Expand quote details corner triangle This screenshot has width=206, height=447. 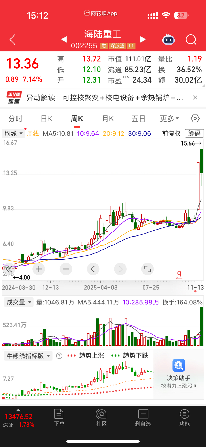tap(203, 86)
